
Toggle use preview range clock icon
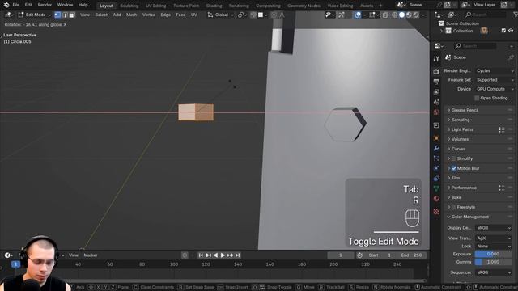(359, 255)
